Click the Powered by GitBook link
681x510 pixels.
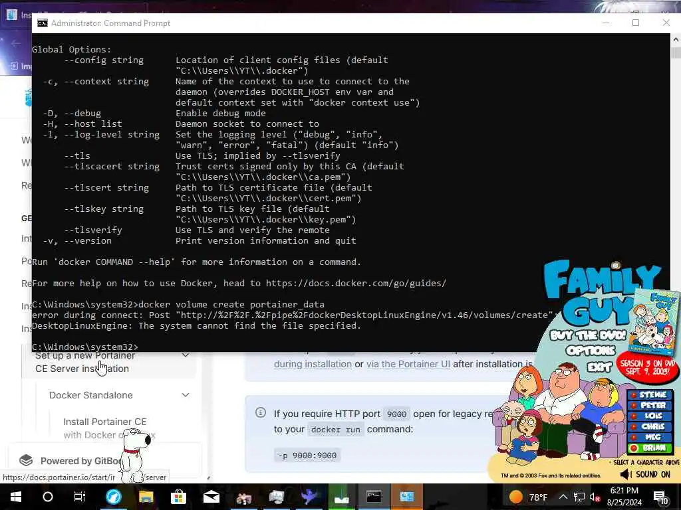[x=80, y=461]
